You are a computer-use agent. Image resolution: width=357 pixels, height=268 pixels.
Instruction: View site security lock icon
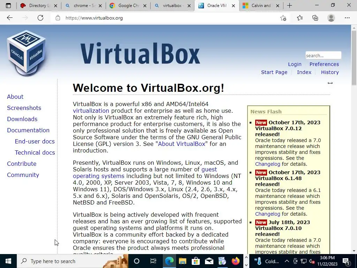[58, 18]
